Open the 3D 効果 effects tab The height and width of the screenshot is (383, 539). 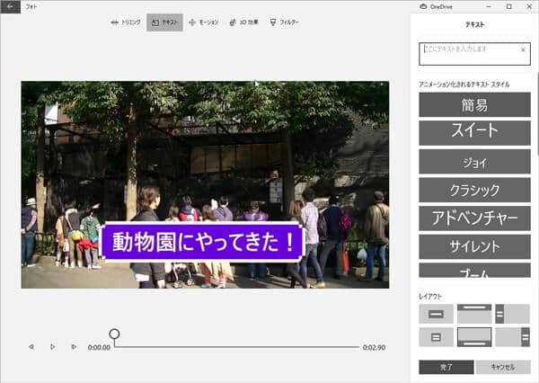(x=243, y=22)
